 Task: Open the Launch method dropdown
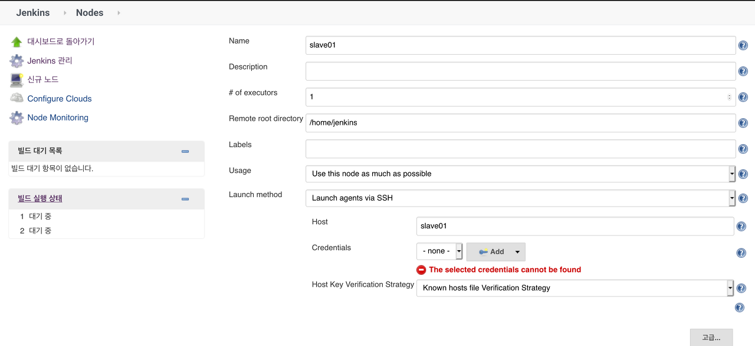point(520,198)
